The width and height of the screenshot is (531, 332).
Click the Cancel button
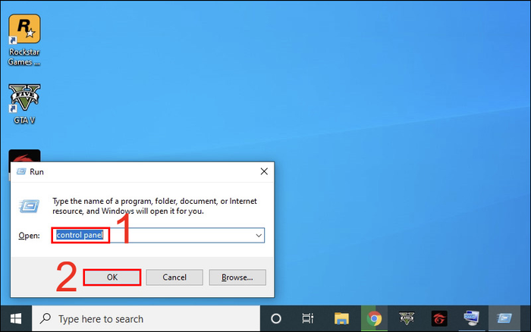174,277
